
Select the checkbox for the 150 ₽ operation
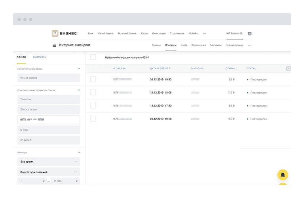click(93, 118)
